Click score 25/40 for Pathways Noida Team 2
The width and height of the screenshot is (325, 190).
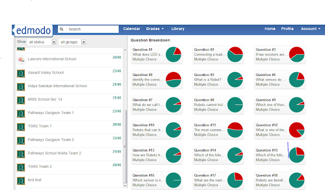[117, 151]
